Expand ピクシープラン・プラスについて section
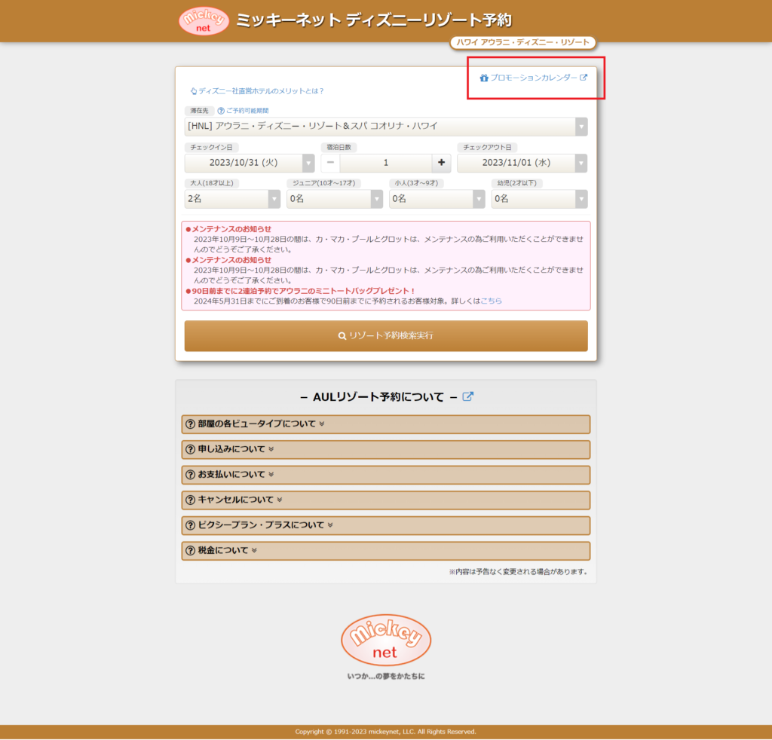 point(386,525)
